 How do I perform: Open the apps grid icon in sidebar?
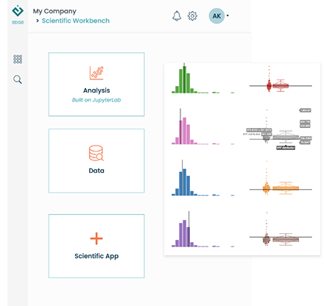pos(18,59)
